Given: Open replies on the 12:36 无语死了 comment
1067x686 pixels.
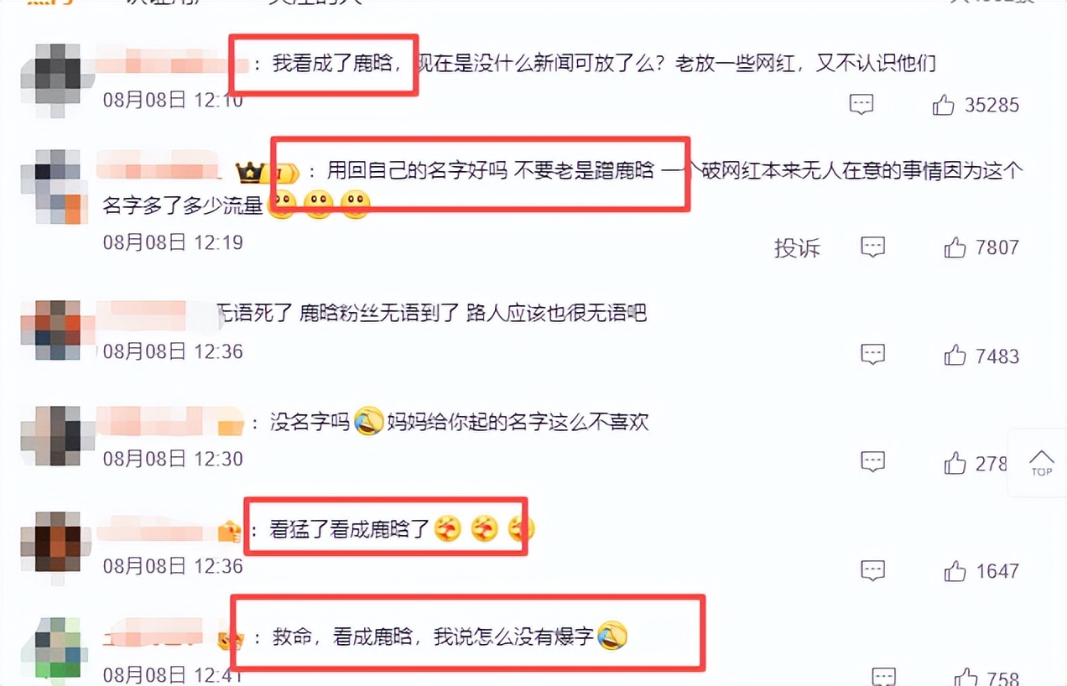Looking at the screenshot, I should pyautogui.click(x=873, y=355).
